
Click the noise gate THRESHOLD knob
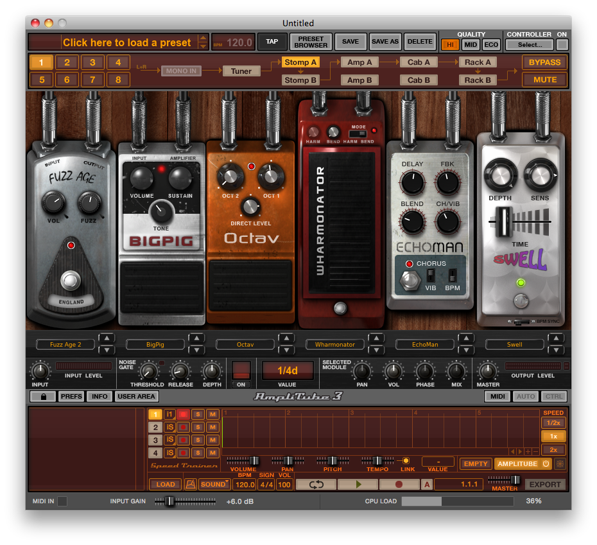tap(148, 371)
